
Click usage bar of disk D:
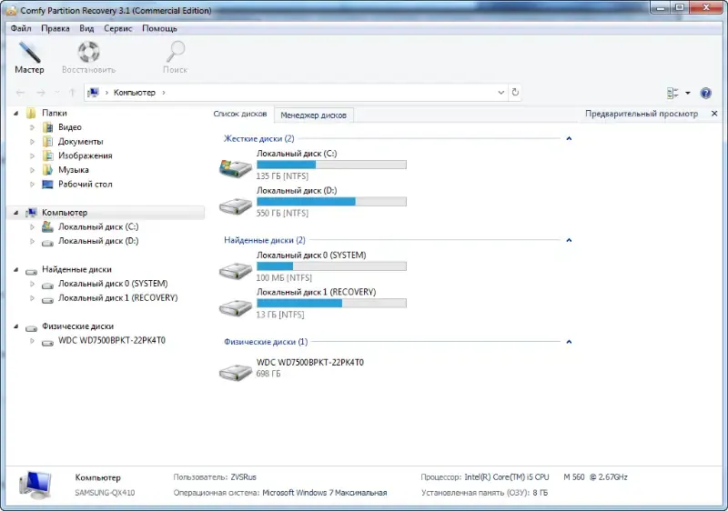pyautogui.click(x=331, y=201)
